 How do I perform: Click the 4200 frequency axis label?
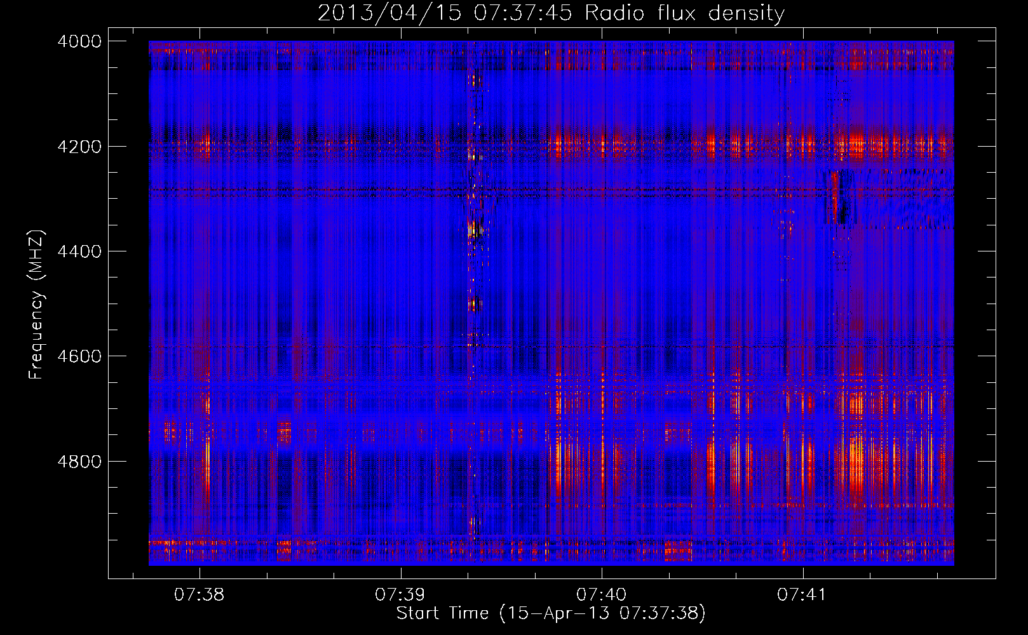[x=79, y=147]
